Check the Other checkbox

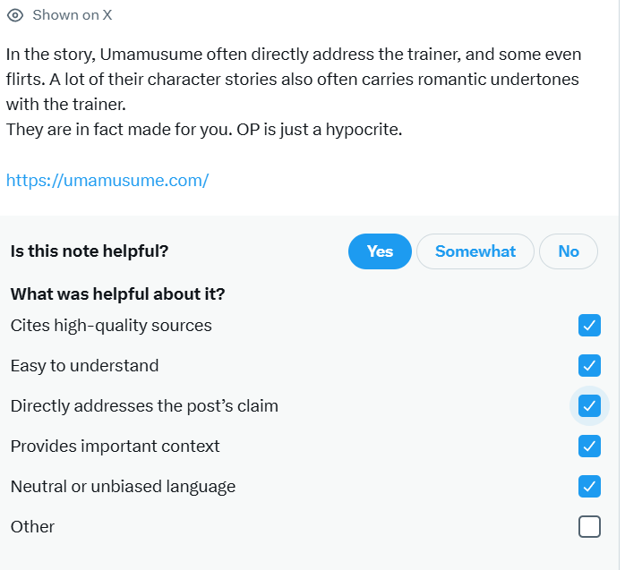pyautogui.click(x=589, y=526)
